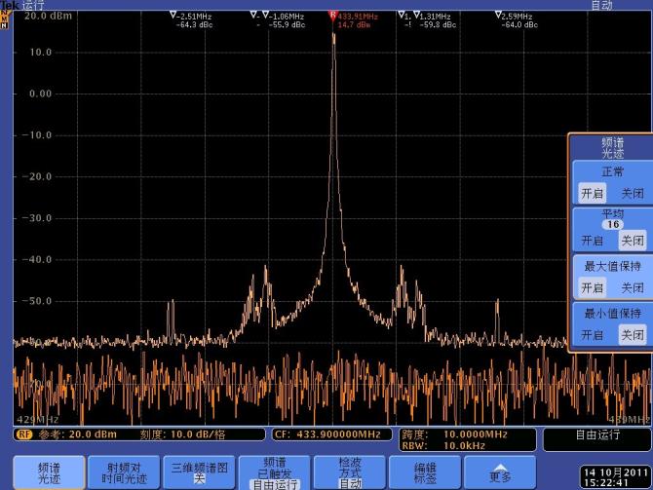Click the 自动 trigger status at top right
The image size is (653, 490).
pos(601,5)
